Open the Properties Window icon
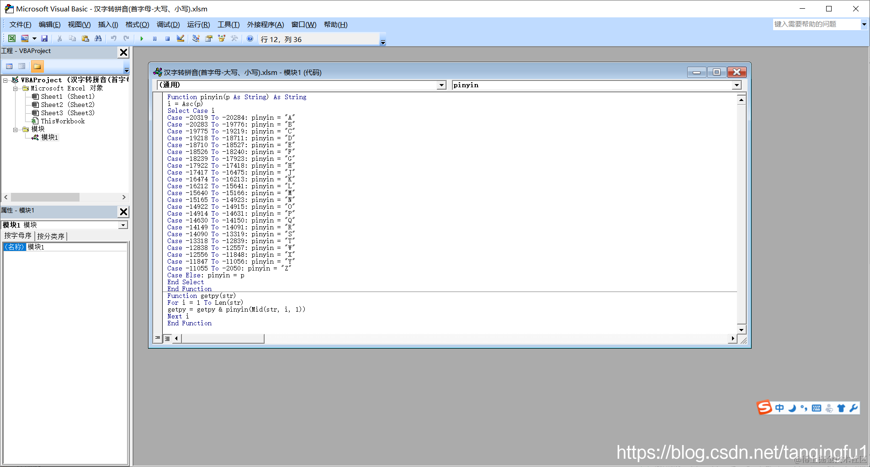The image size is (870, 467). (x=209, y=39)
